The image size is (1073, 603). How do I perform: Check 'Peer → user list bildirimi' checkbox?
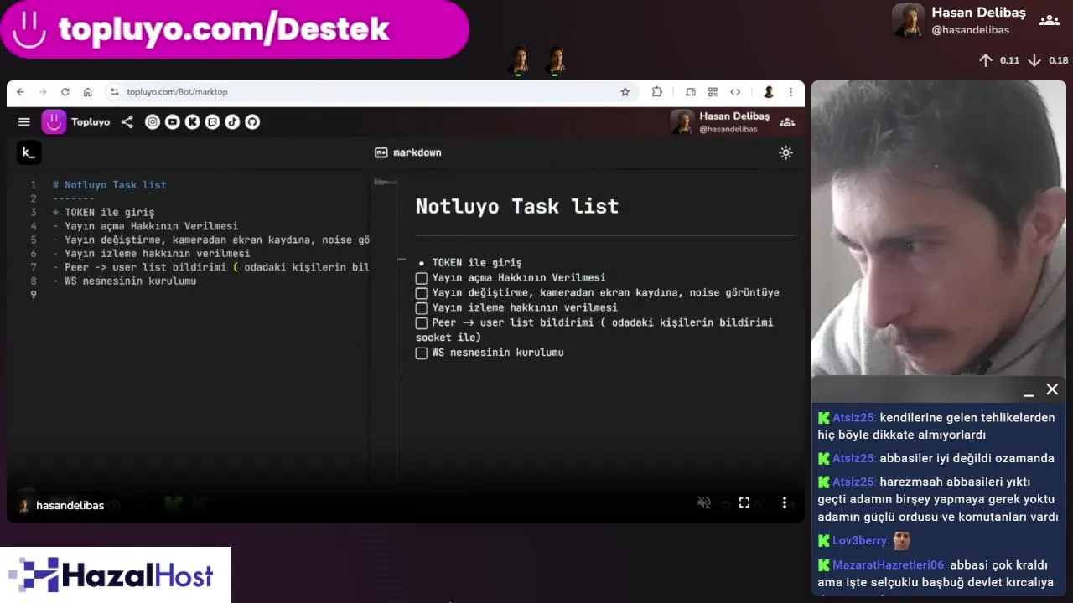(422, 323)
